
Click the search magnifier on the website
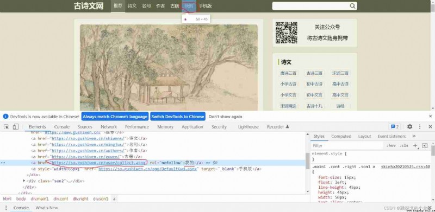coord(352,6)
